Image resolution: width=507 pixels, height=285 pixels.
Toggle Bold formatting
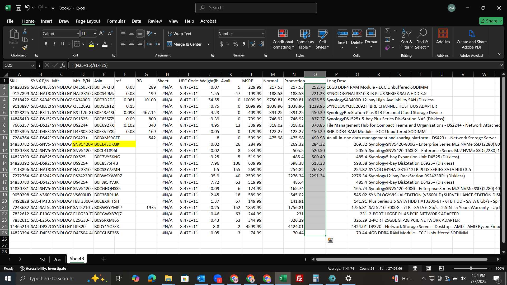(x=46, y=44)
